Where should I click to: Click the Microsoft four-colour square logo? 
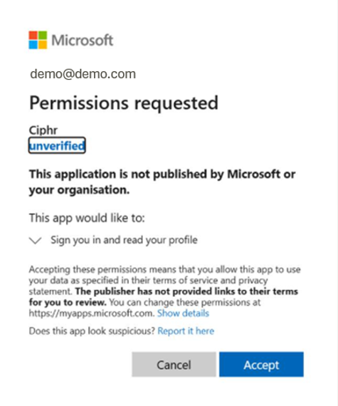pos(38,40)
